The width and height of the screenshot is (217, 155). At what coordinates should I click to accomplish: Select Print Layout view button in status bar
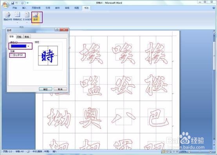[164, 151]
